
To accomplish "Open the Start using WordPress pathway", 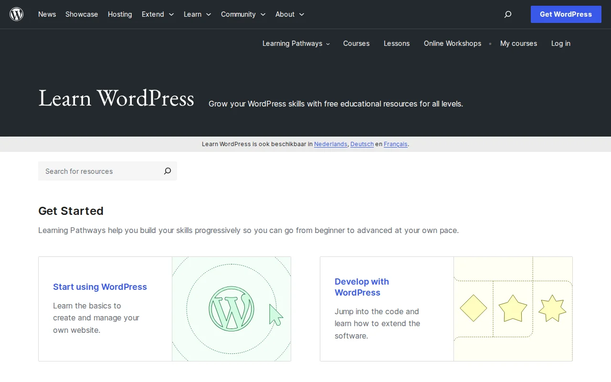I will click(x=100, y=286).
